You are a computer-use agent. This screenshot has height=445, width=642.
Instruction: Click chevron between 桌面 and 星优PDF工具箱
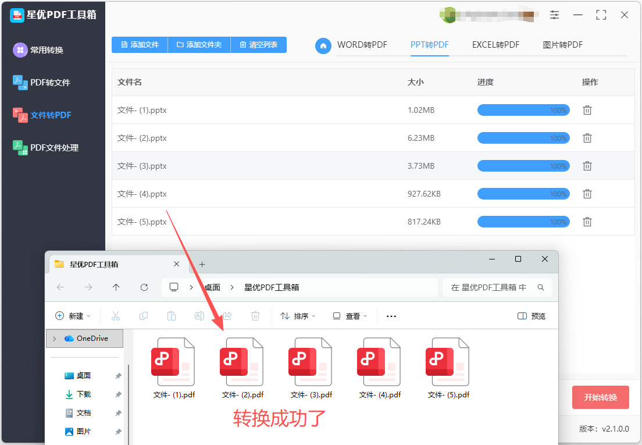(232, 287)
